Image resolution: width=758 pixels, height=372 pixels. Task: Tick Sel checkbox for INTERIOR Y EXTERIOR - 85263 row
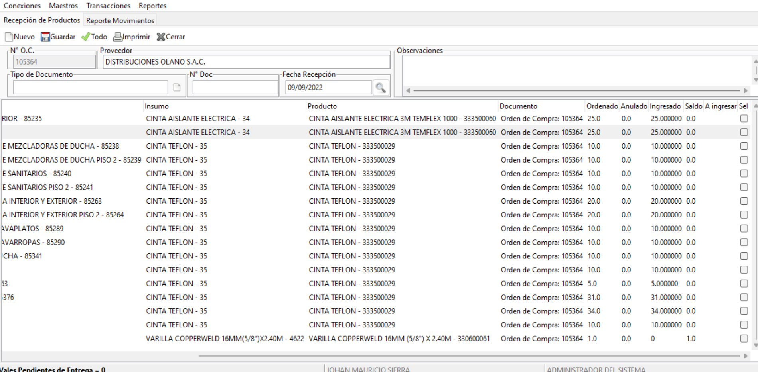(x=744, y=201)
